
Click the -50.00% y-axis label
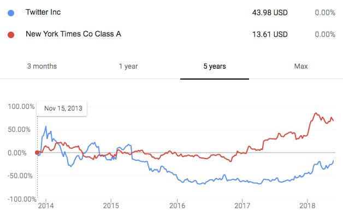pyautogui.click(x=21, y=176)
